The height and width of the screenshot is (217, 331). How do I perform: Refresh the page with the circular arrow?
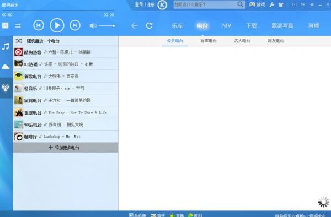tap(150, 26)
